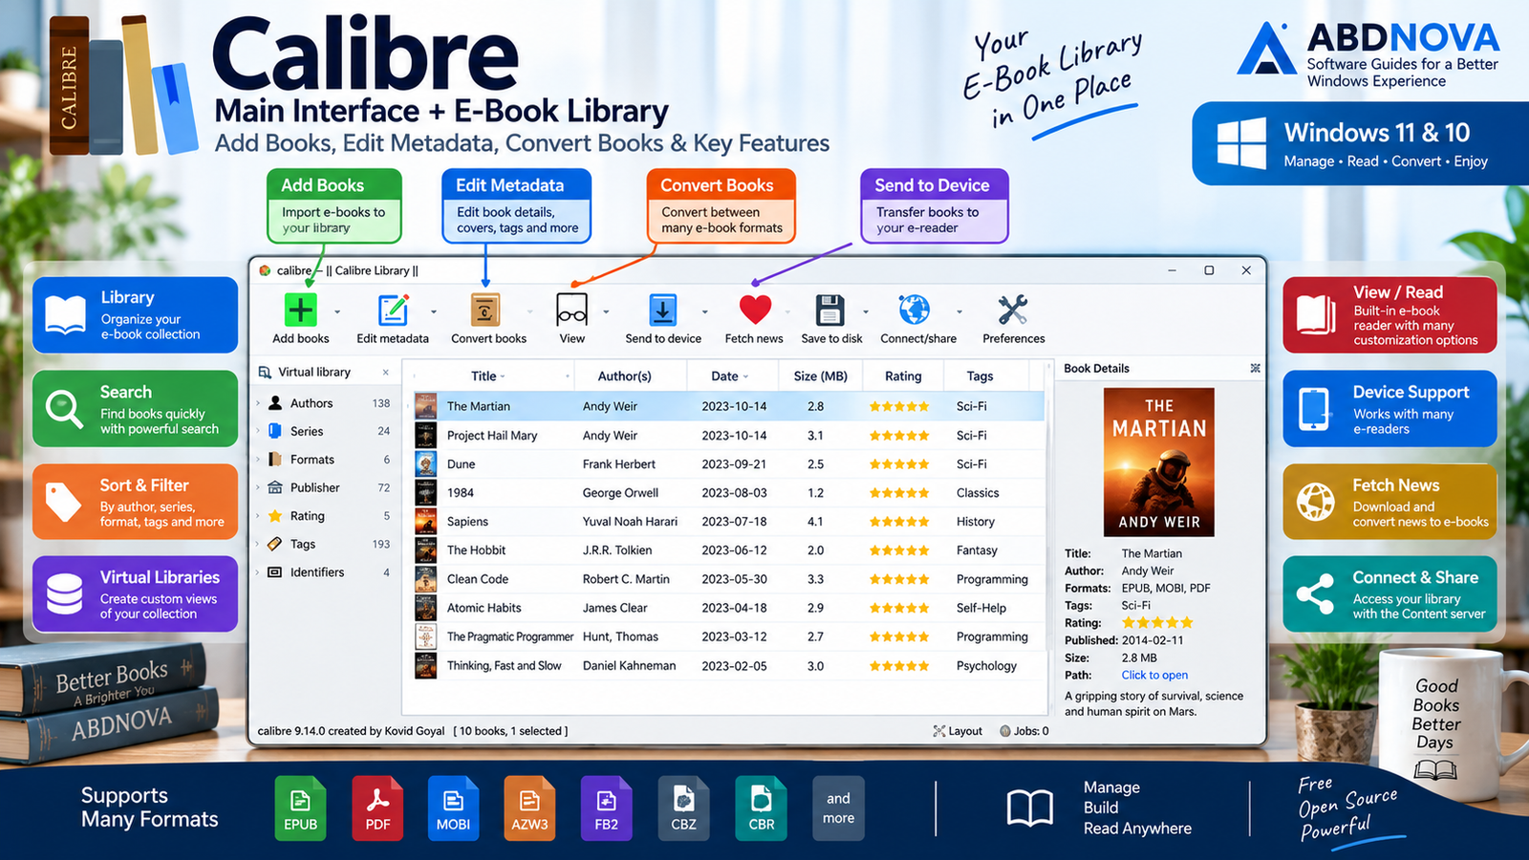Expand the Publisher tree node
This screenshot has height=860, width=1529.
tap(259, 487)
